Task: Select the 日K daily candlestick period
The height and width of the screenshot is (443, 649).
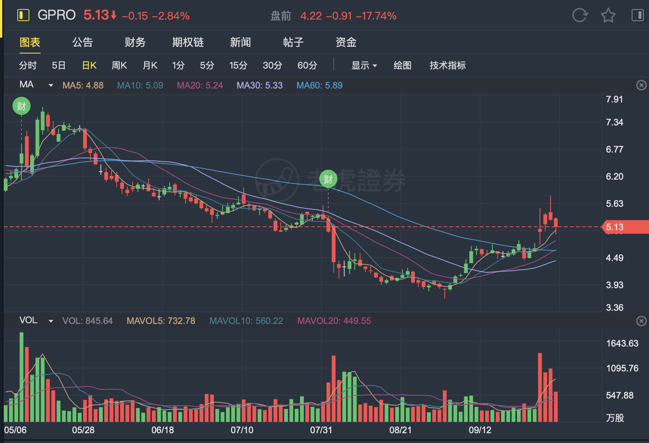Action: (x=89, y=66)
